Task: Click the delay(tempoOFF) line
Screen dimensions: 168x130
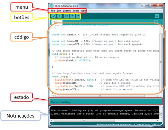Action: point(93,89)
